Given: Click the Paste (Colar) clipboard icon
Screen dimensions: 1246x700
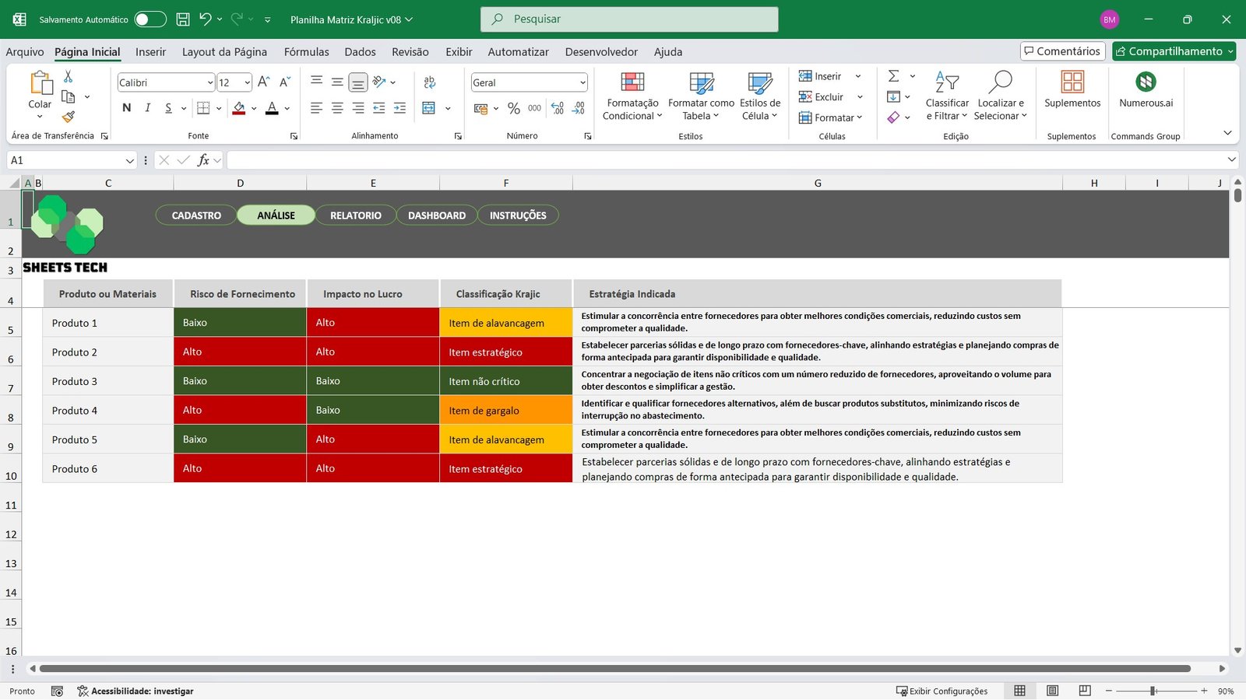Looking at the screenshot, I should (40, 82).
